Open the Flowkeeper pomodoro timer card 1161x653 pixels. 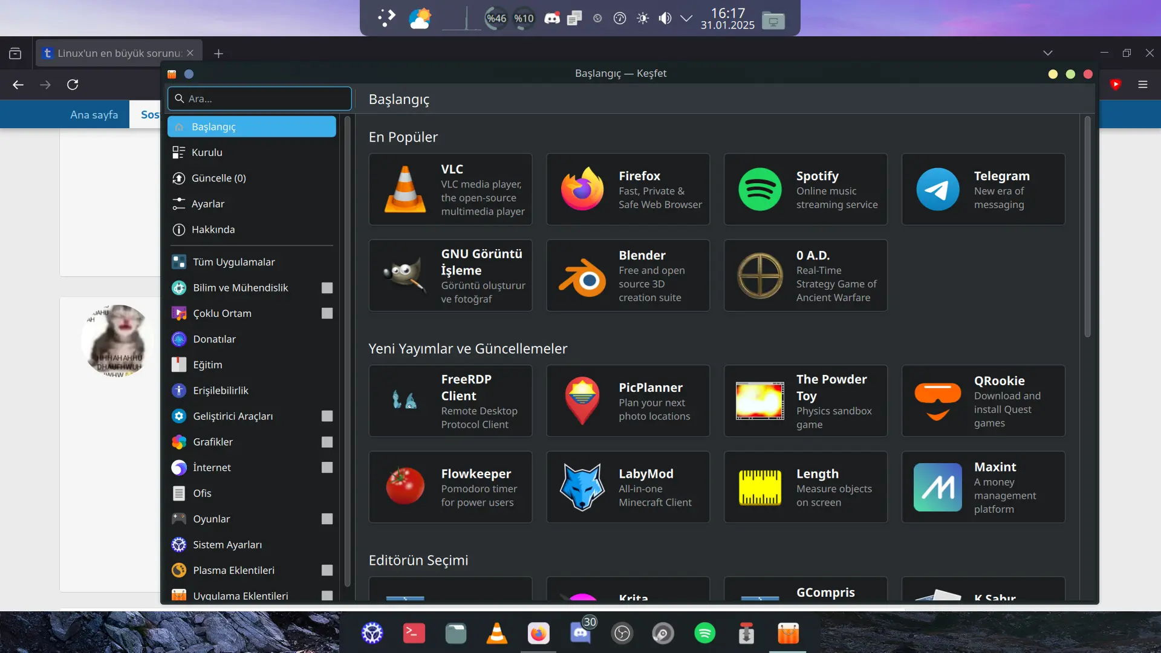(x=450, y=487)
